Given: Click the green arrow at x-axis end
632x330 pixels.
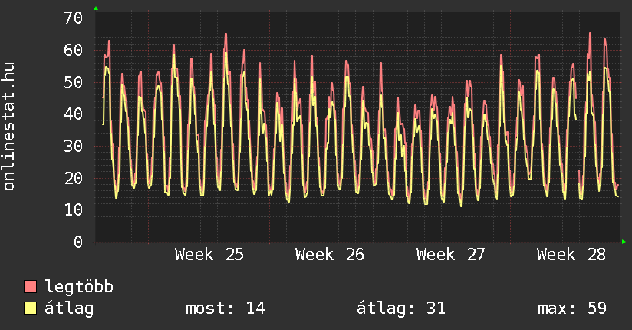Looking at the screenshot, I should tap(624, 242).
